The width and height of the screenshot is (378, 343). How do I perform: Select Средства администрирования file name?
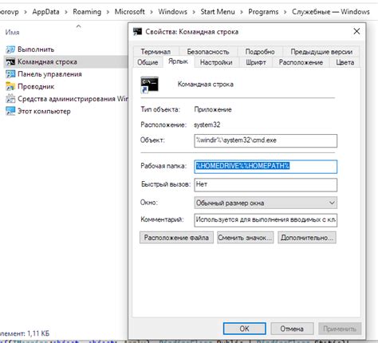point(73,99)
